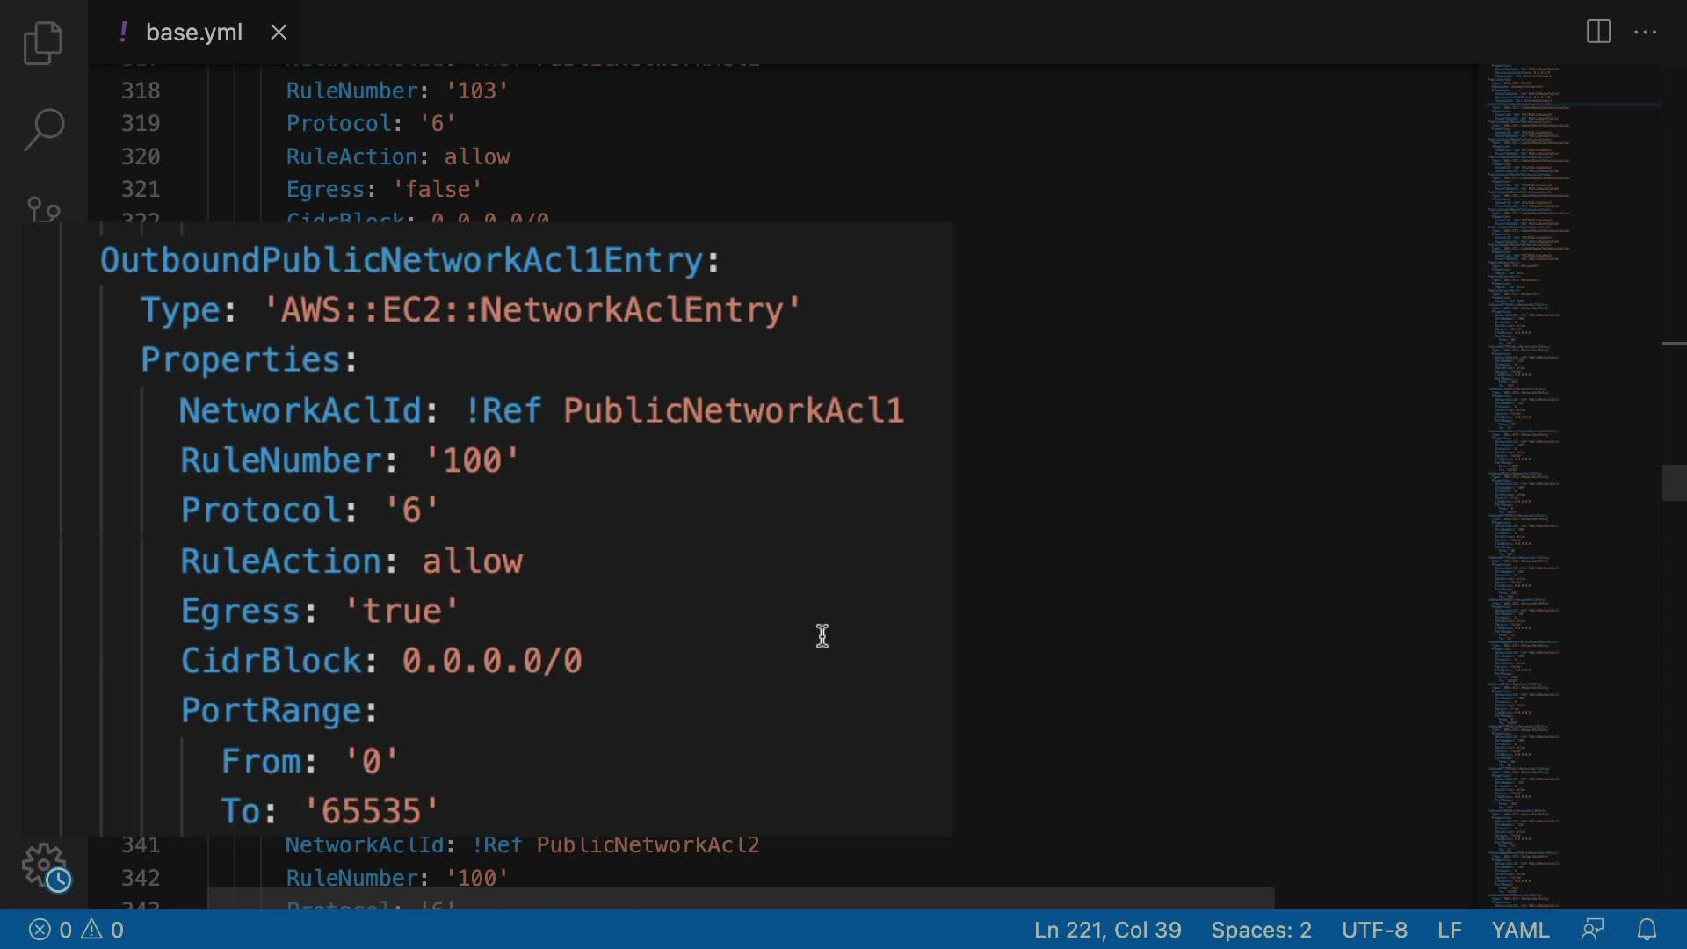Click the Split Editor icon
1687x949 pixels.
pos(1598,33)
